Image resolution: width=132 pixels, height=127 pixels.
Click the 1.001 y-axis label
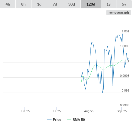(x=125, y=31)
